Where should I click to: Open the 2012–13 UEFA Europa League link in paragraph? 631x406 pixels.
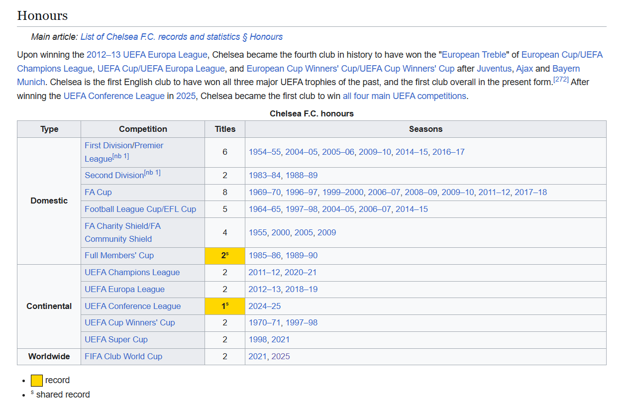147,55
